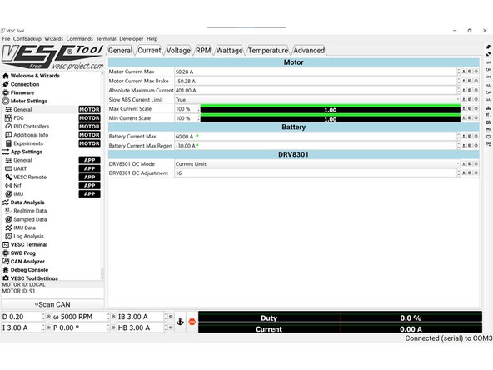Open the Slow ABS Current Limit dropdown
The image size is (493, 370).
(x=317, y=100)
